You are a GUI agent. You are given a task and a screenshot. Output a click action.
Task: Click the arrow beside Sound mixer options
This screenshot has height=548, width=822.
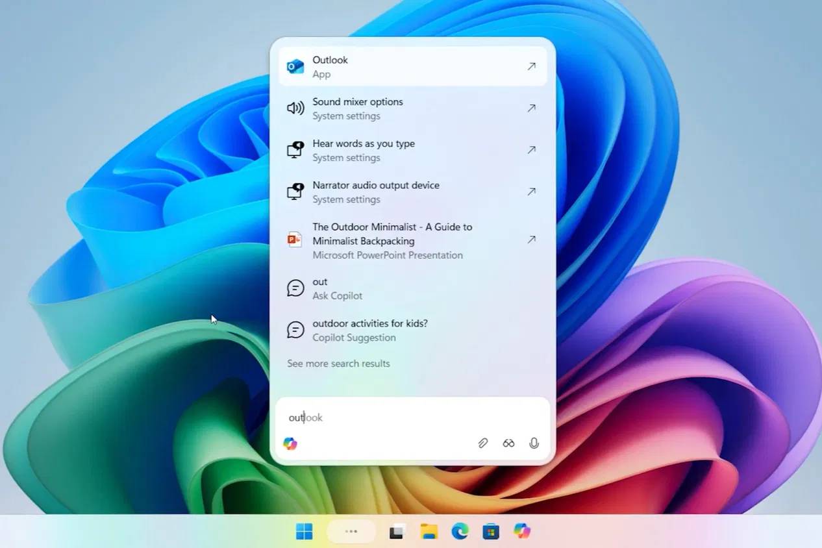[x=531, y=108]
